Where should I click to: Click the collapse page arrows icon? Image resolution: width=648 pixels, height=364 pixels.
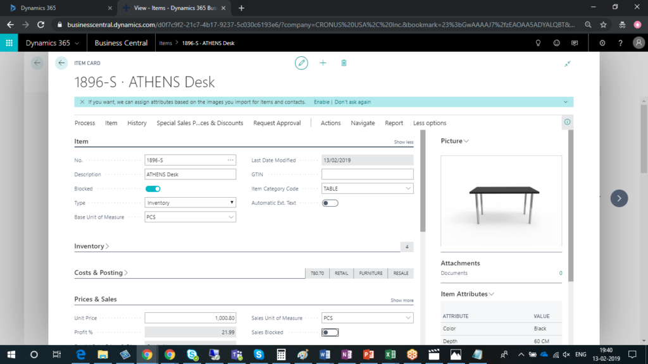point(568,63)
